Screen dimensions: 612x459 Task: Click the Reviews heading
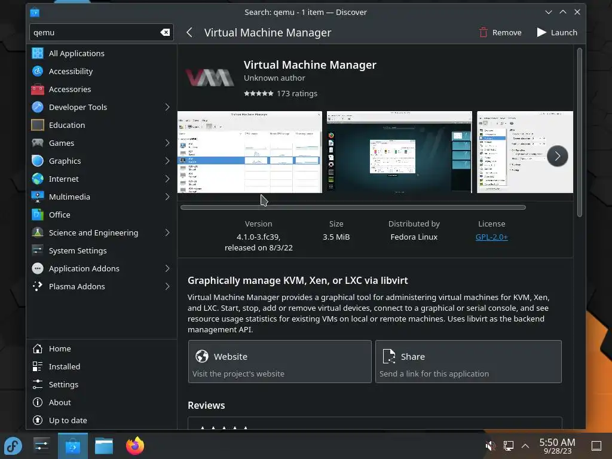pos(206,405)
